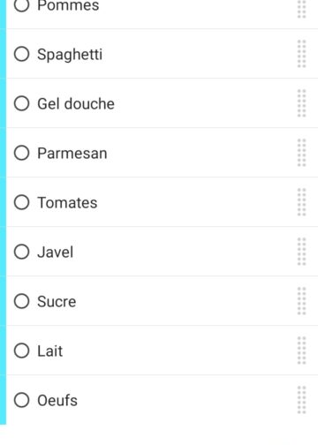The height and width of the screenshot is (445, 318).
Task: Tick the circle next to Sucre
Action: (22, 301)
